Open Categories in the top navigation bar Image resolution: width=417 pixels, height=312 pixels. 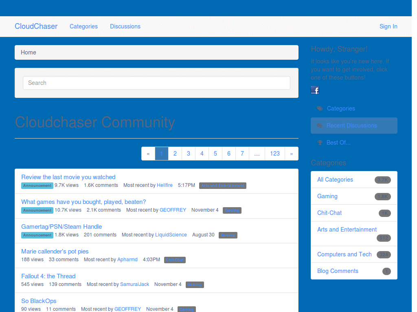tap(83, 26)
